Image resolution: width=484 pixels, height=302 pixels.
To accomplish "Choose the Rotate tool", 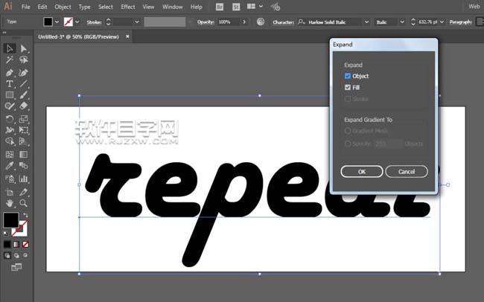I will pyautogui.click(x=9, y=119).
